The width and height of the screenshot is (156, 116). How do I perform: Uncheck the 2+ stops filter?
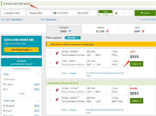(x=4, y=89)
